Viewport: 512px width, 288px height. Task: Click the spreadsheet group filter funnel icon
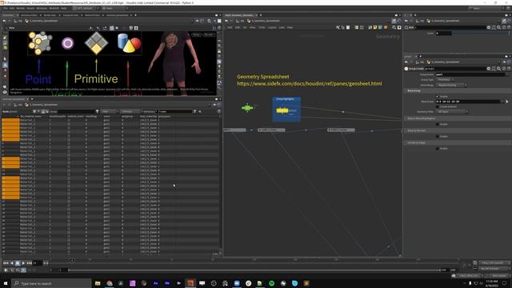[x=97, y=112]
